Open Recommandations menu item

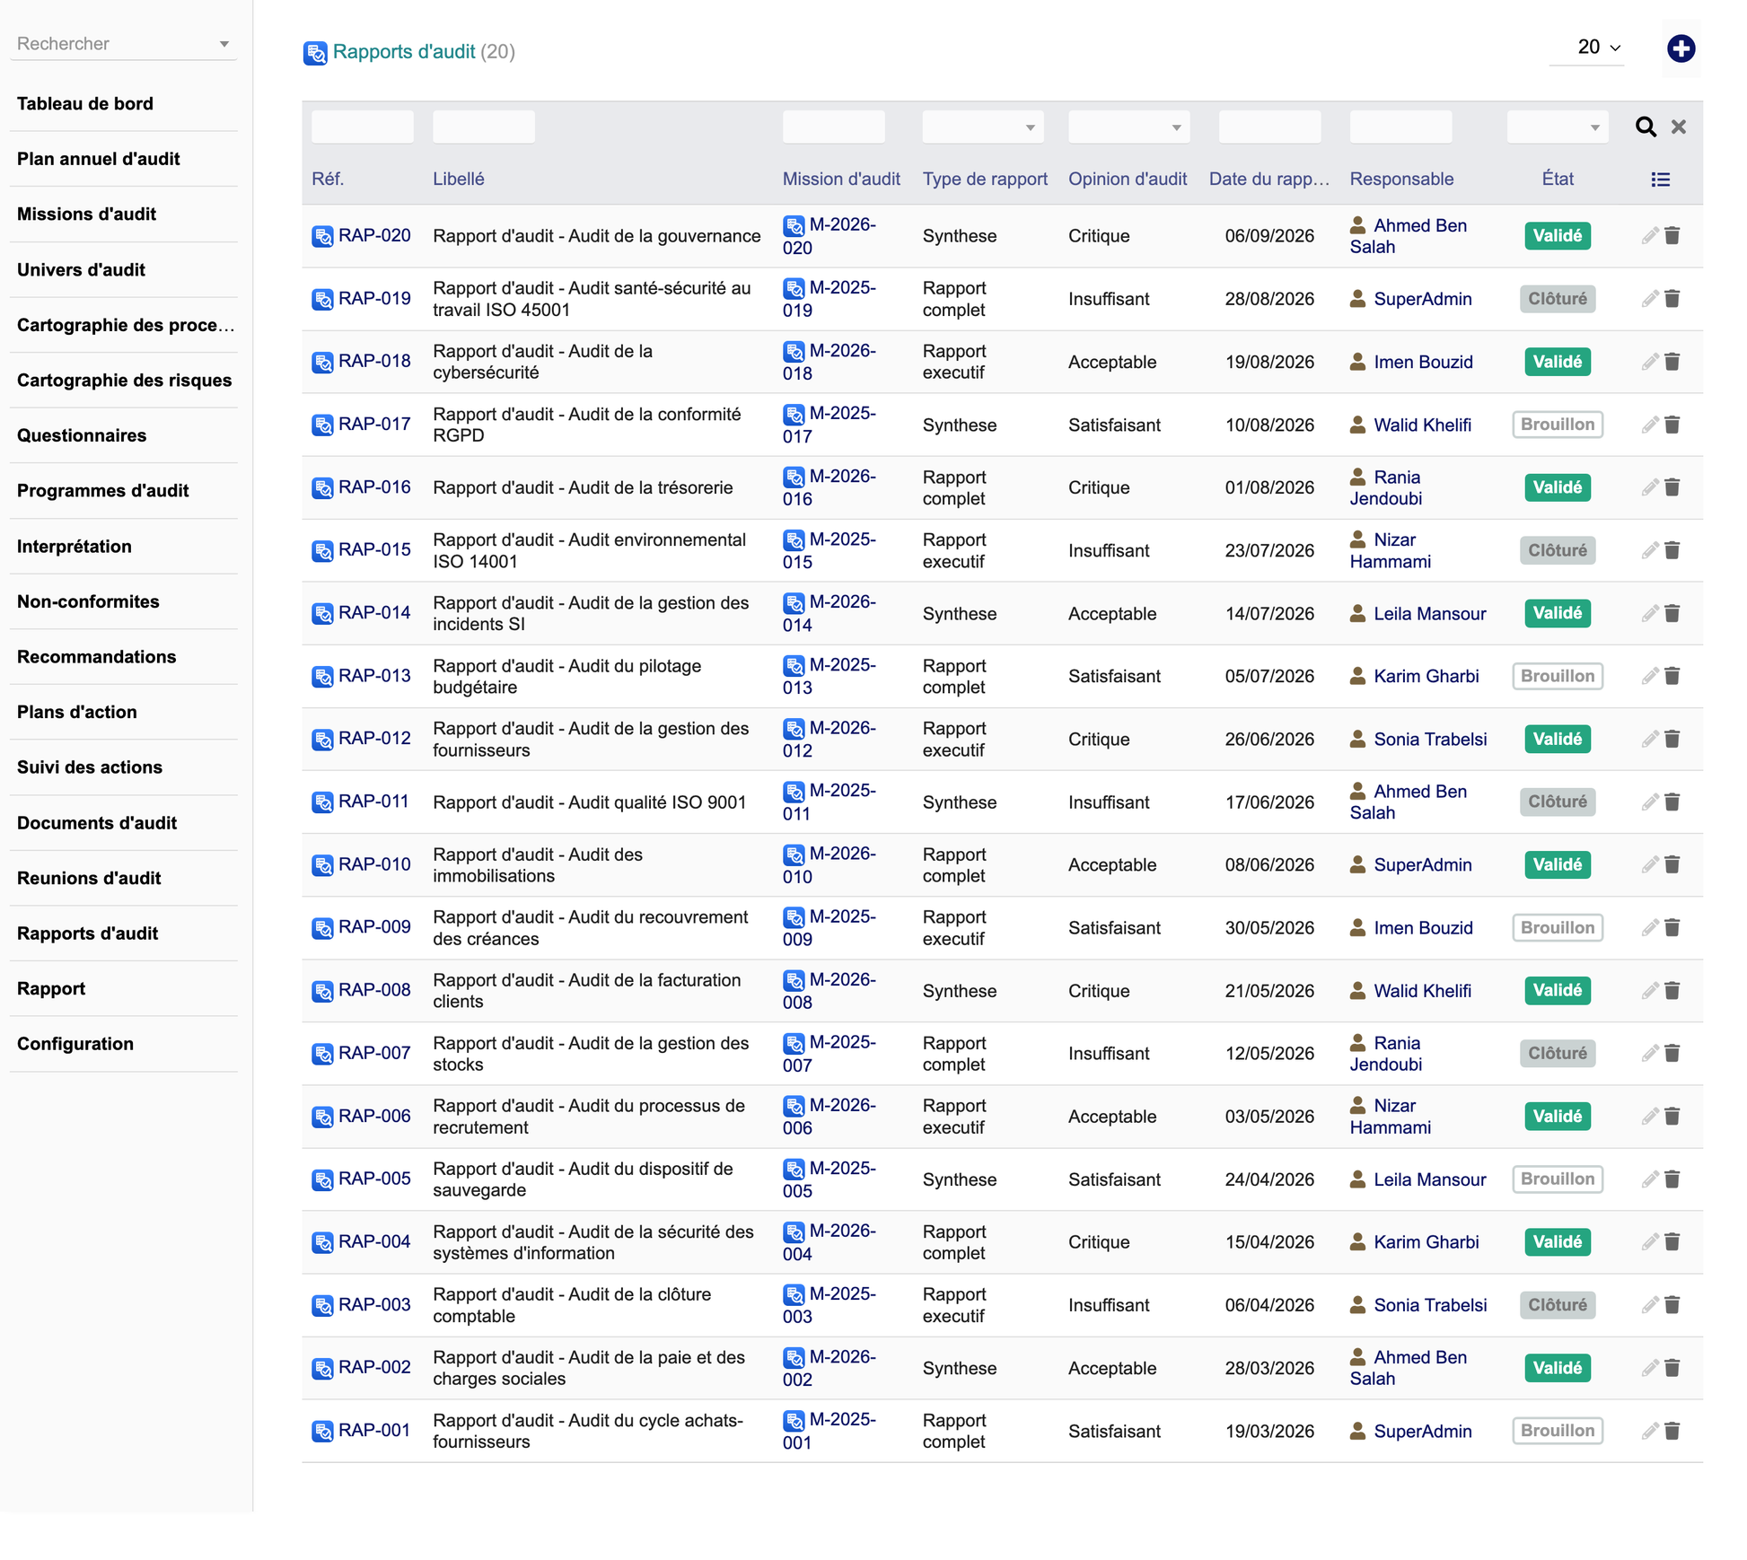point(97,657)
